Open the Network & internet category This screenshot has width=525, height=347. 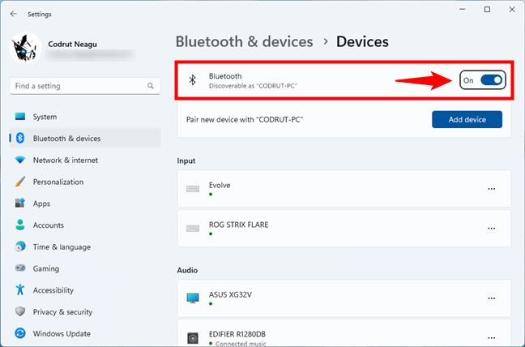[85, 160]
